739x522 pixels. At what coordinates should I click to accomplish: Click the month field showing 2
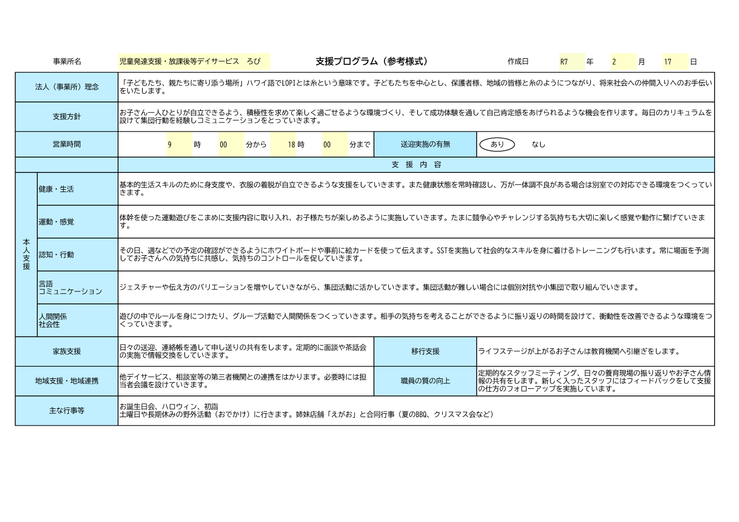(623, 62)
